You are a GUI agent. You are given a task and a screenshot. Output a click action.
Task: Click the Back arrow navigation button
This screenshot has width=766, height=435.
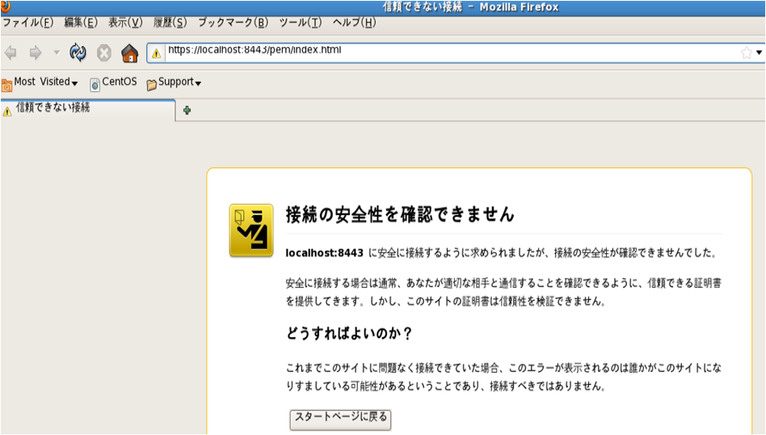click(x=11, y=53)
